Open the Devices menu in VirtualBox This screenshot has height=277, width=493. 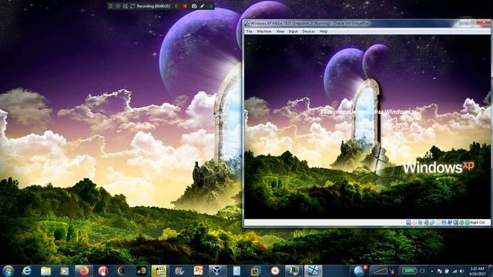click(308, 32)
